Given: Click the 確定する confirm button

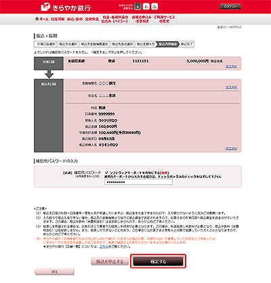Looking at the screenshot, I should point(158,261).
